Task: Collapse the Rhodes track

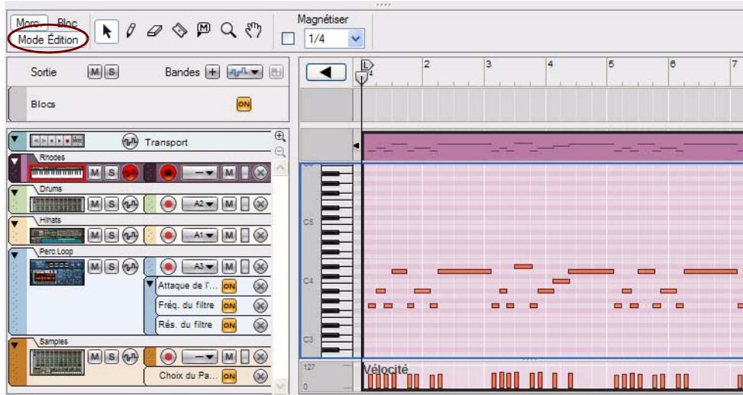Action: click(x=15, y=162)
